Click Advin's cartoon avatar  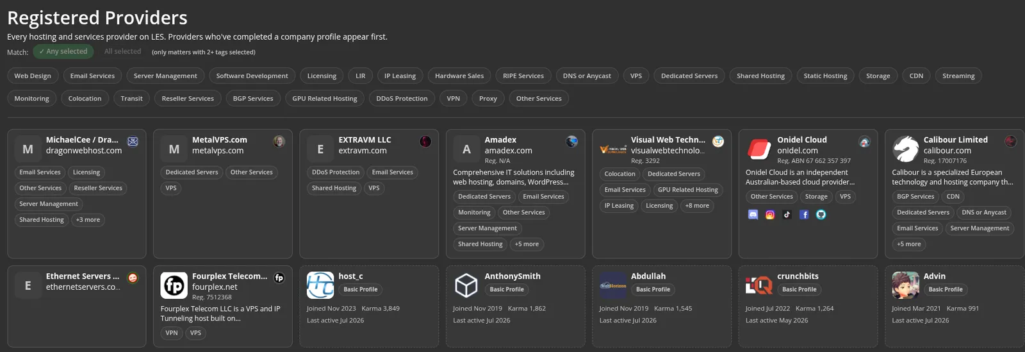[905, 285]
